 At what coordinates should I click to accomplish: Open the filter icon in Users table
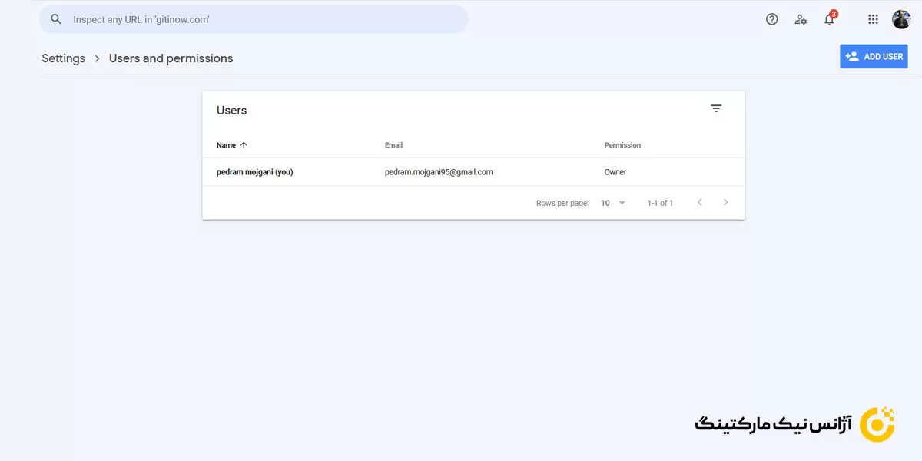(x=716, y=109)
